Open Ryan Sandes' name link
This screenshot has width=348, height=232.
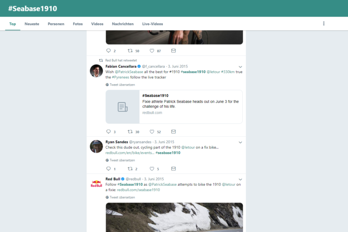point(117,142)
